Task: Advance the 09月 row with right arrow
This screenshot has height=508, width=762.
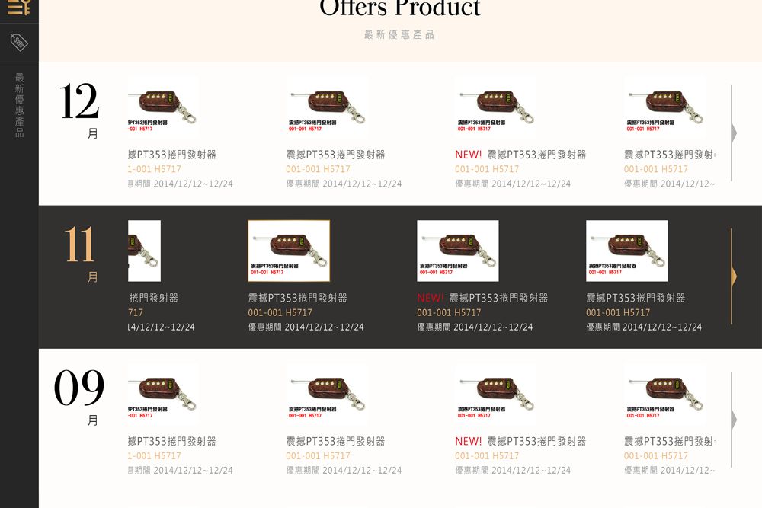Action: [733, 420]
